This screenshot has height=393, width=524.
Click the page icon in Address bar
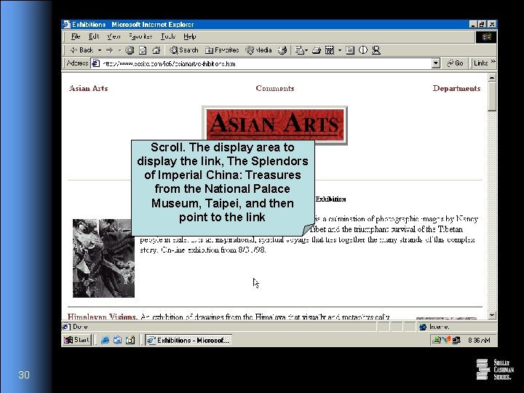(96, 63)
